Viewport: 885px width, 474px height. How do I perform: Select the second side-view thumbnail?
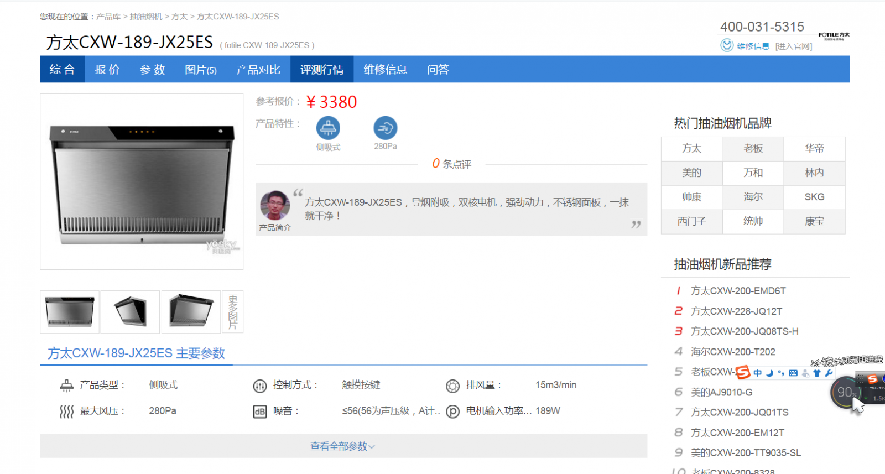coord(131,312)
